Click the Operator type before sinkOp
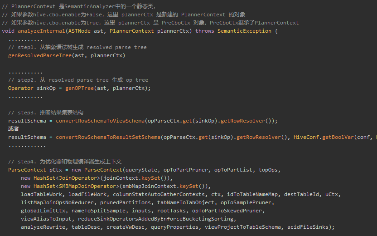The image size is (377, 236). (x=21, y=88)
